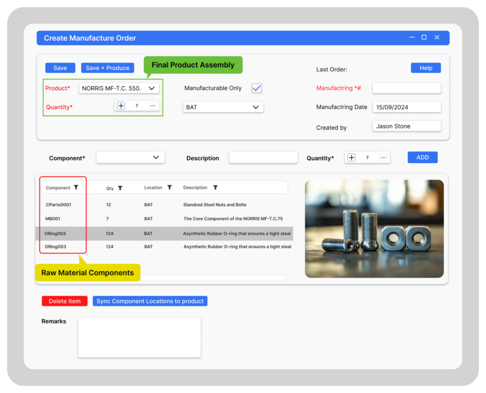Expand the Component dropdown
Image resolution: width=486 pixels, height=393 pixels.
coord(131,158)
